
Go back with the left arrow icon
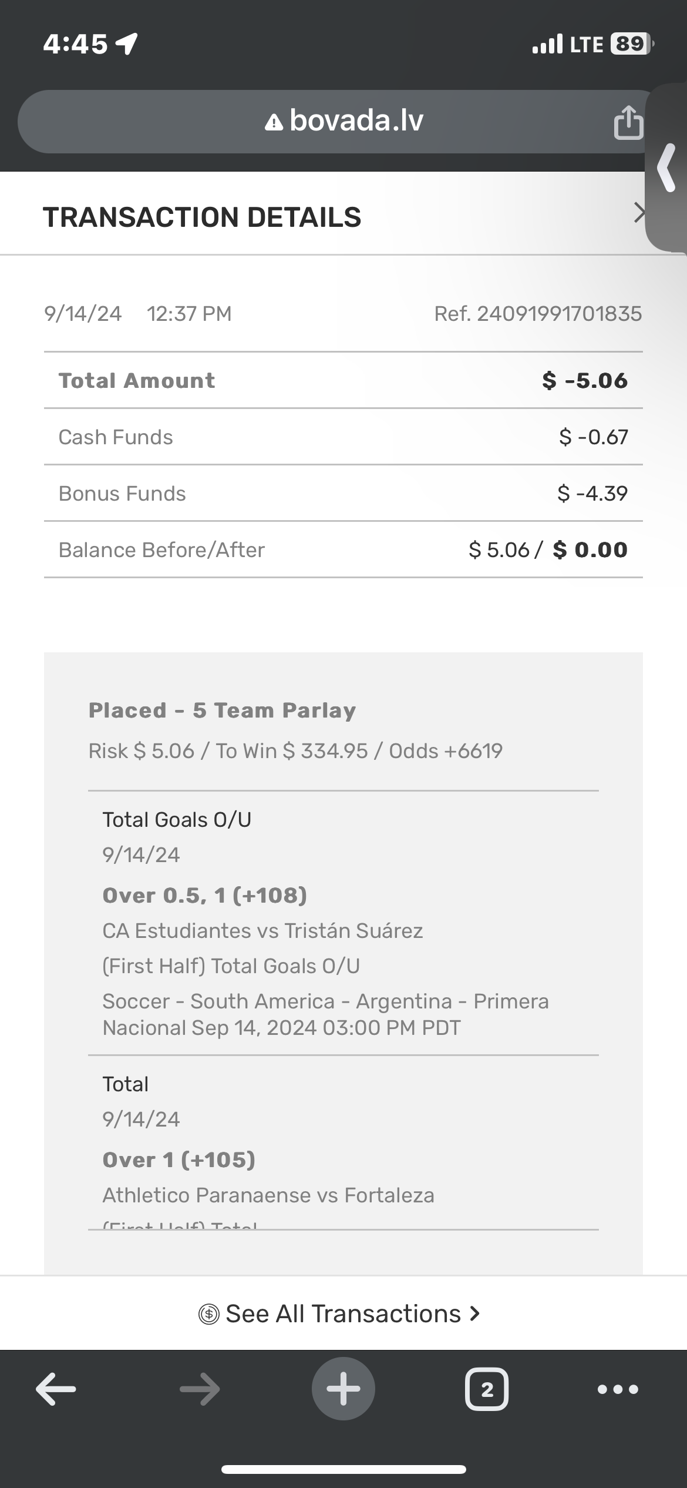pyautogui.click(x=56, y=1389)
